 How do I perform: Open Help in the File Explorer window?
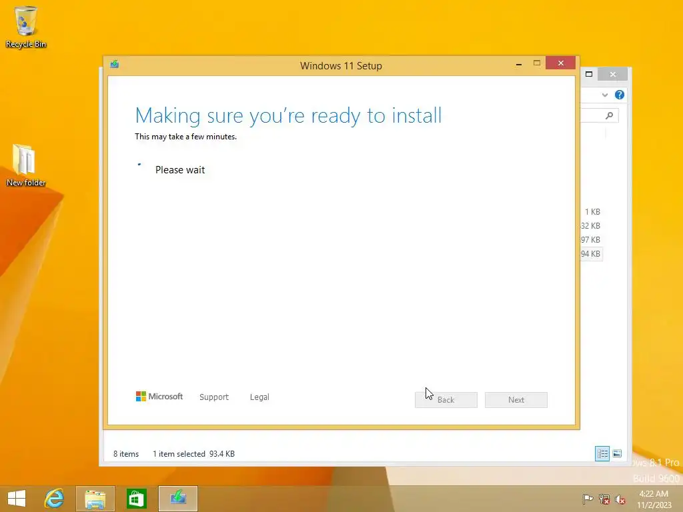pyautogui.click(x=620, y=95)
